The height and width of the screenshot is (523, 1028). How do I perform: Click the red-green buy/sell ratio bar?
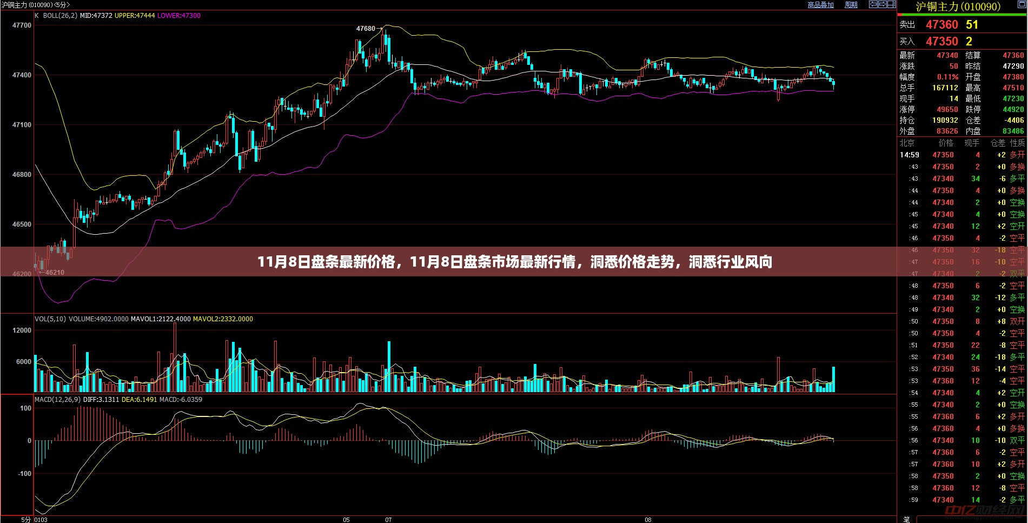coord(961,15)
